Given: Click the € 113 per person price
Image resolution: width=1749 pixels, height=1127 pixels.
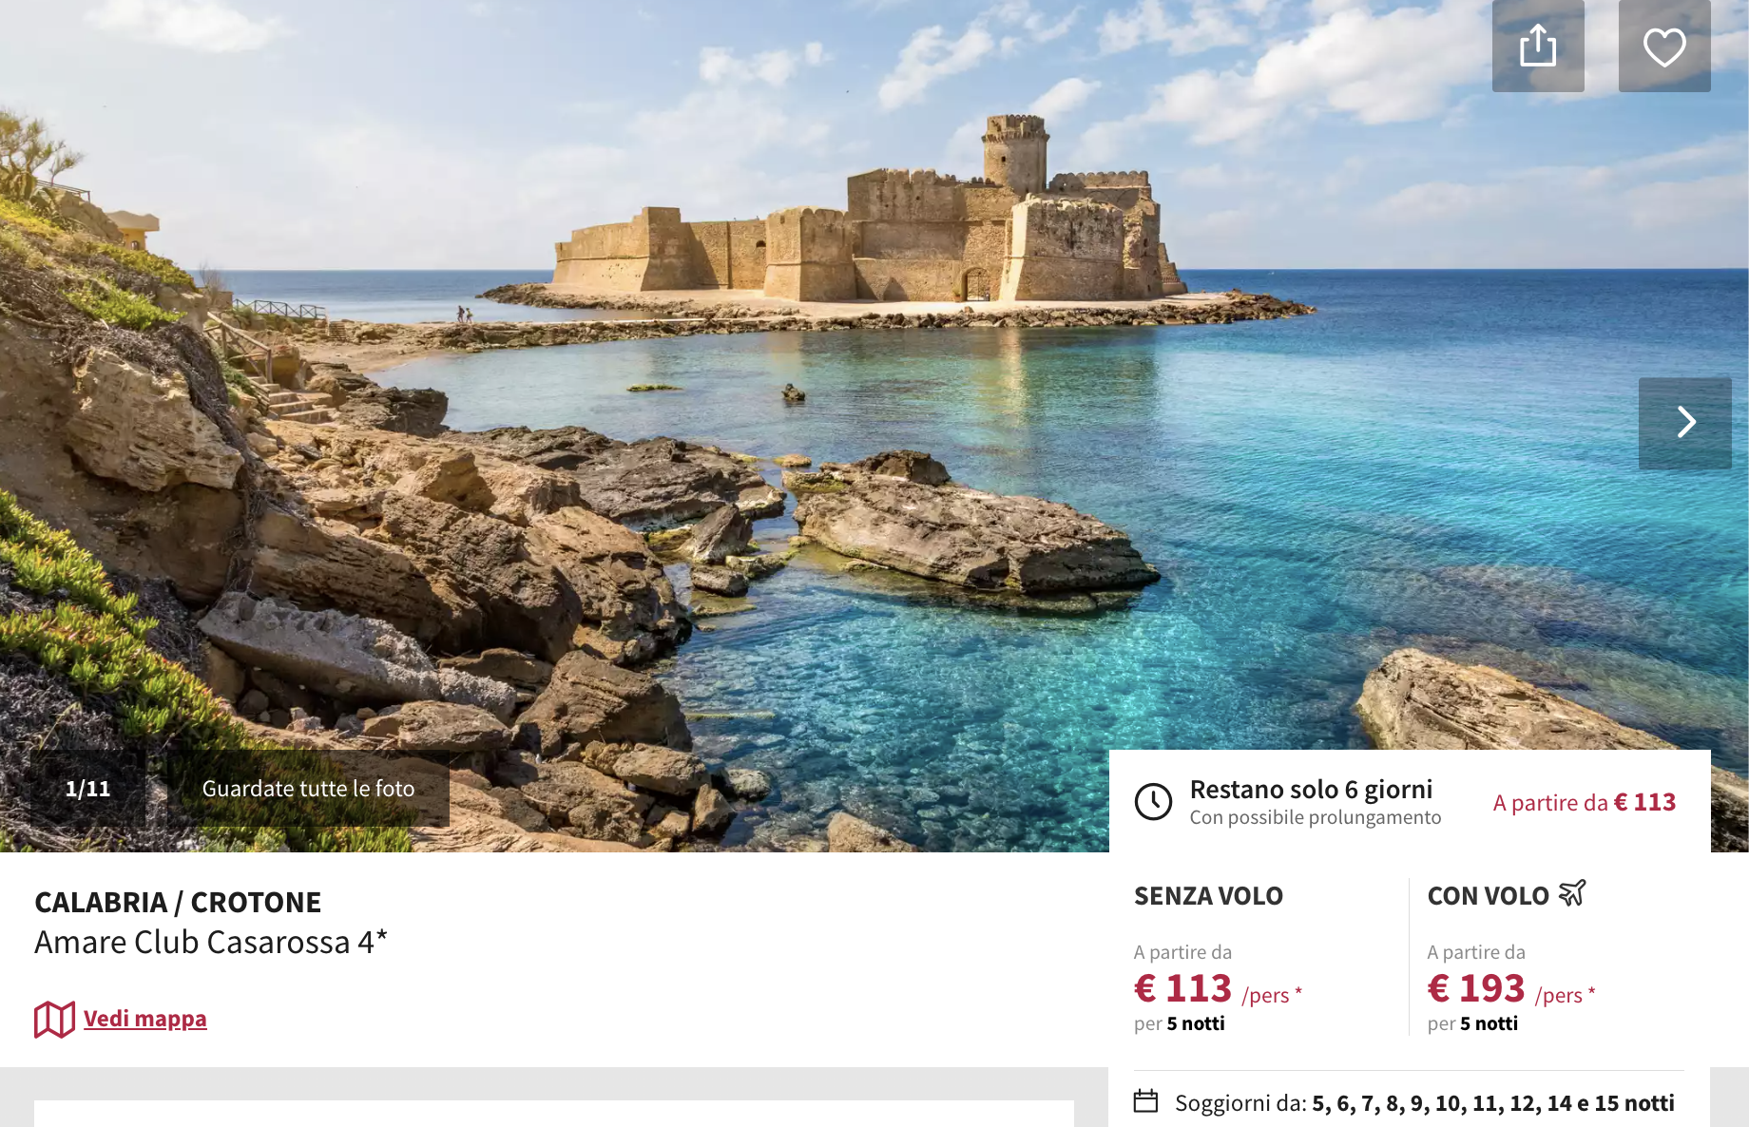Looking at the screenshot, I should point(1218,989).
